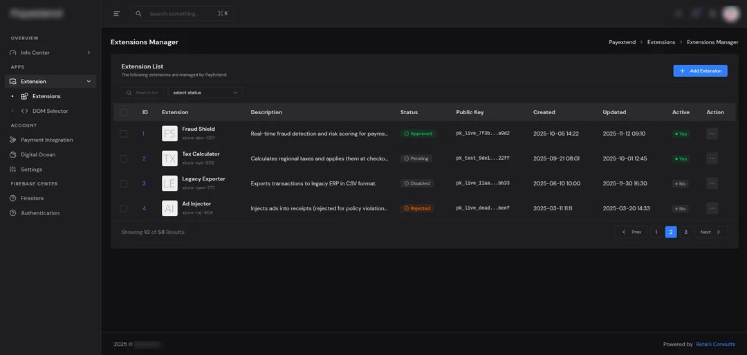Go to pagination page 3
747x355 pixels.
tap(685, 232)
